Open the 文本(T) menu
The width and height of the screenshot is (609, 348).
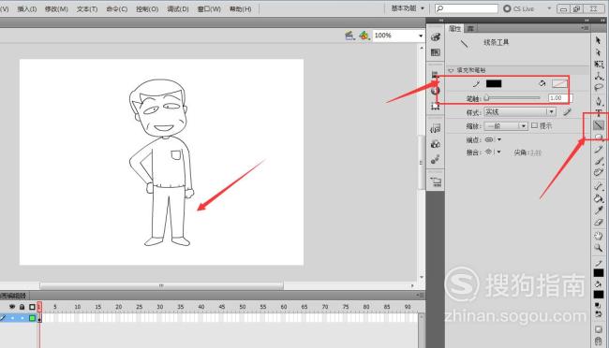pyautogui.click(x=87, y=8)
